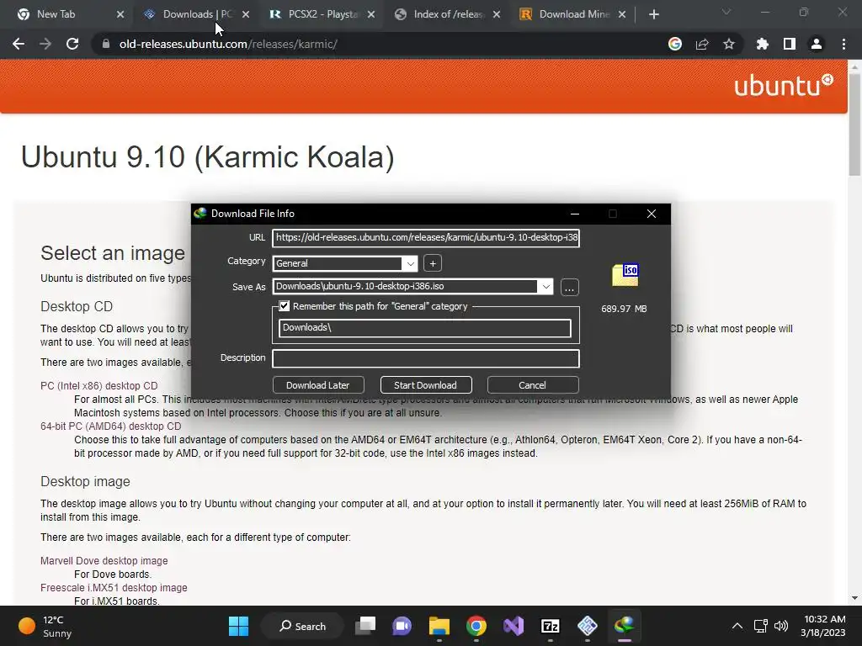Click the ISO file type icon
Image resolution: width=862 pixels, height=646 pixels.
coord(625,275)
